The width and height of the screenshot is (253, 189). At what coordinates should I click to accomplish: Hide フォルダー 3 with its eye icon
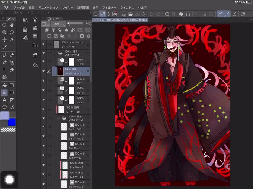pos(44,53)
